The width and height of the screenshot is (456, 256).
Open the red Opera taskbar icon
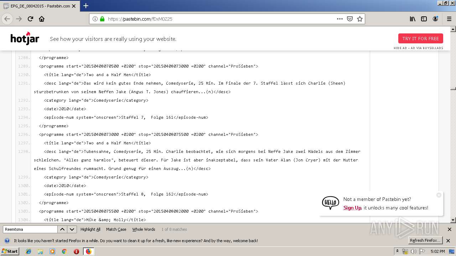click(76, 251)
